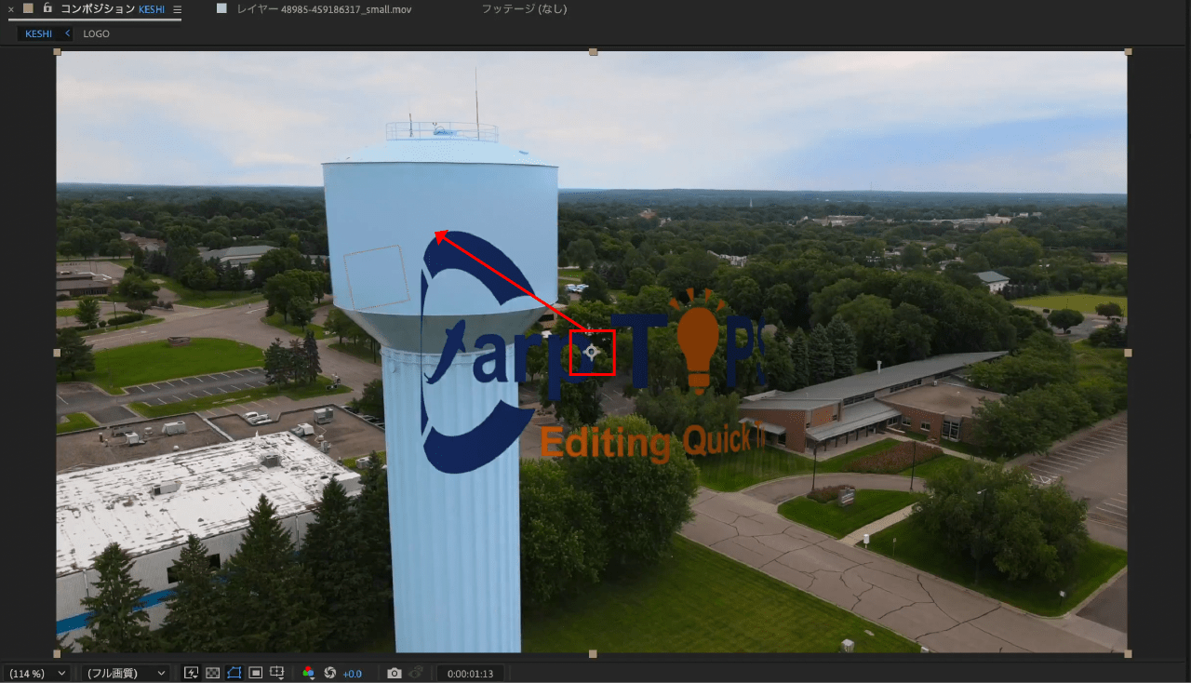Click the composition label color swatch
This screenshot has height=683, width=1191.
[x=28, y=8]
